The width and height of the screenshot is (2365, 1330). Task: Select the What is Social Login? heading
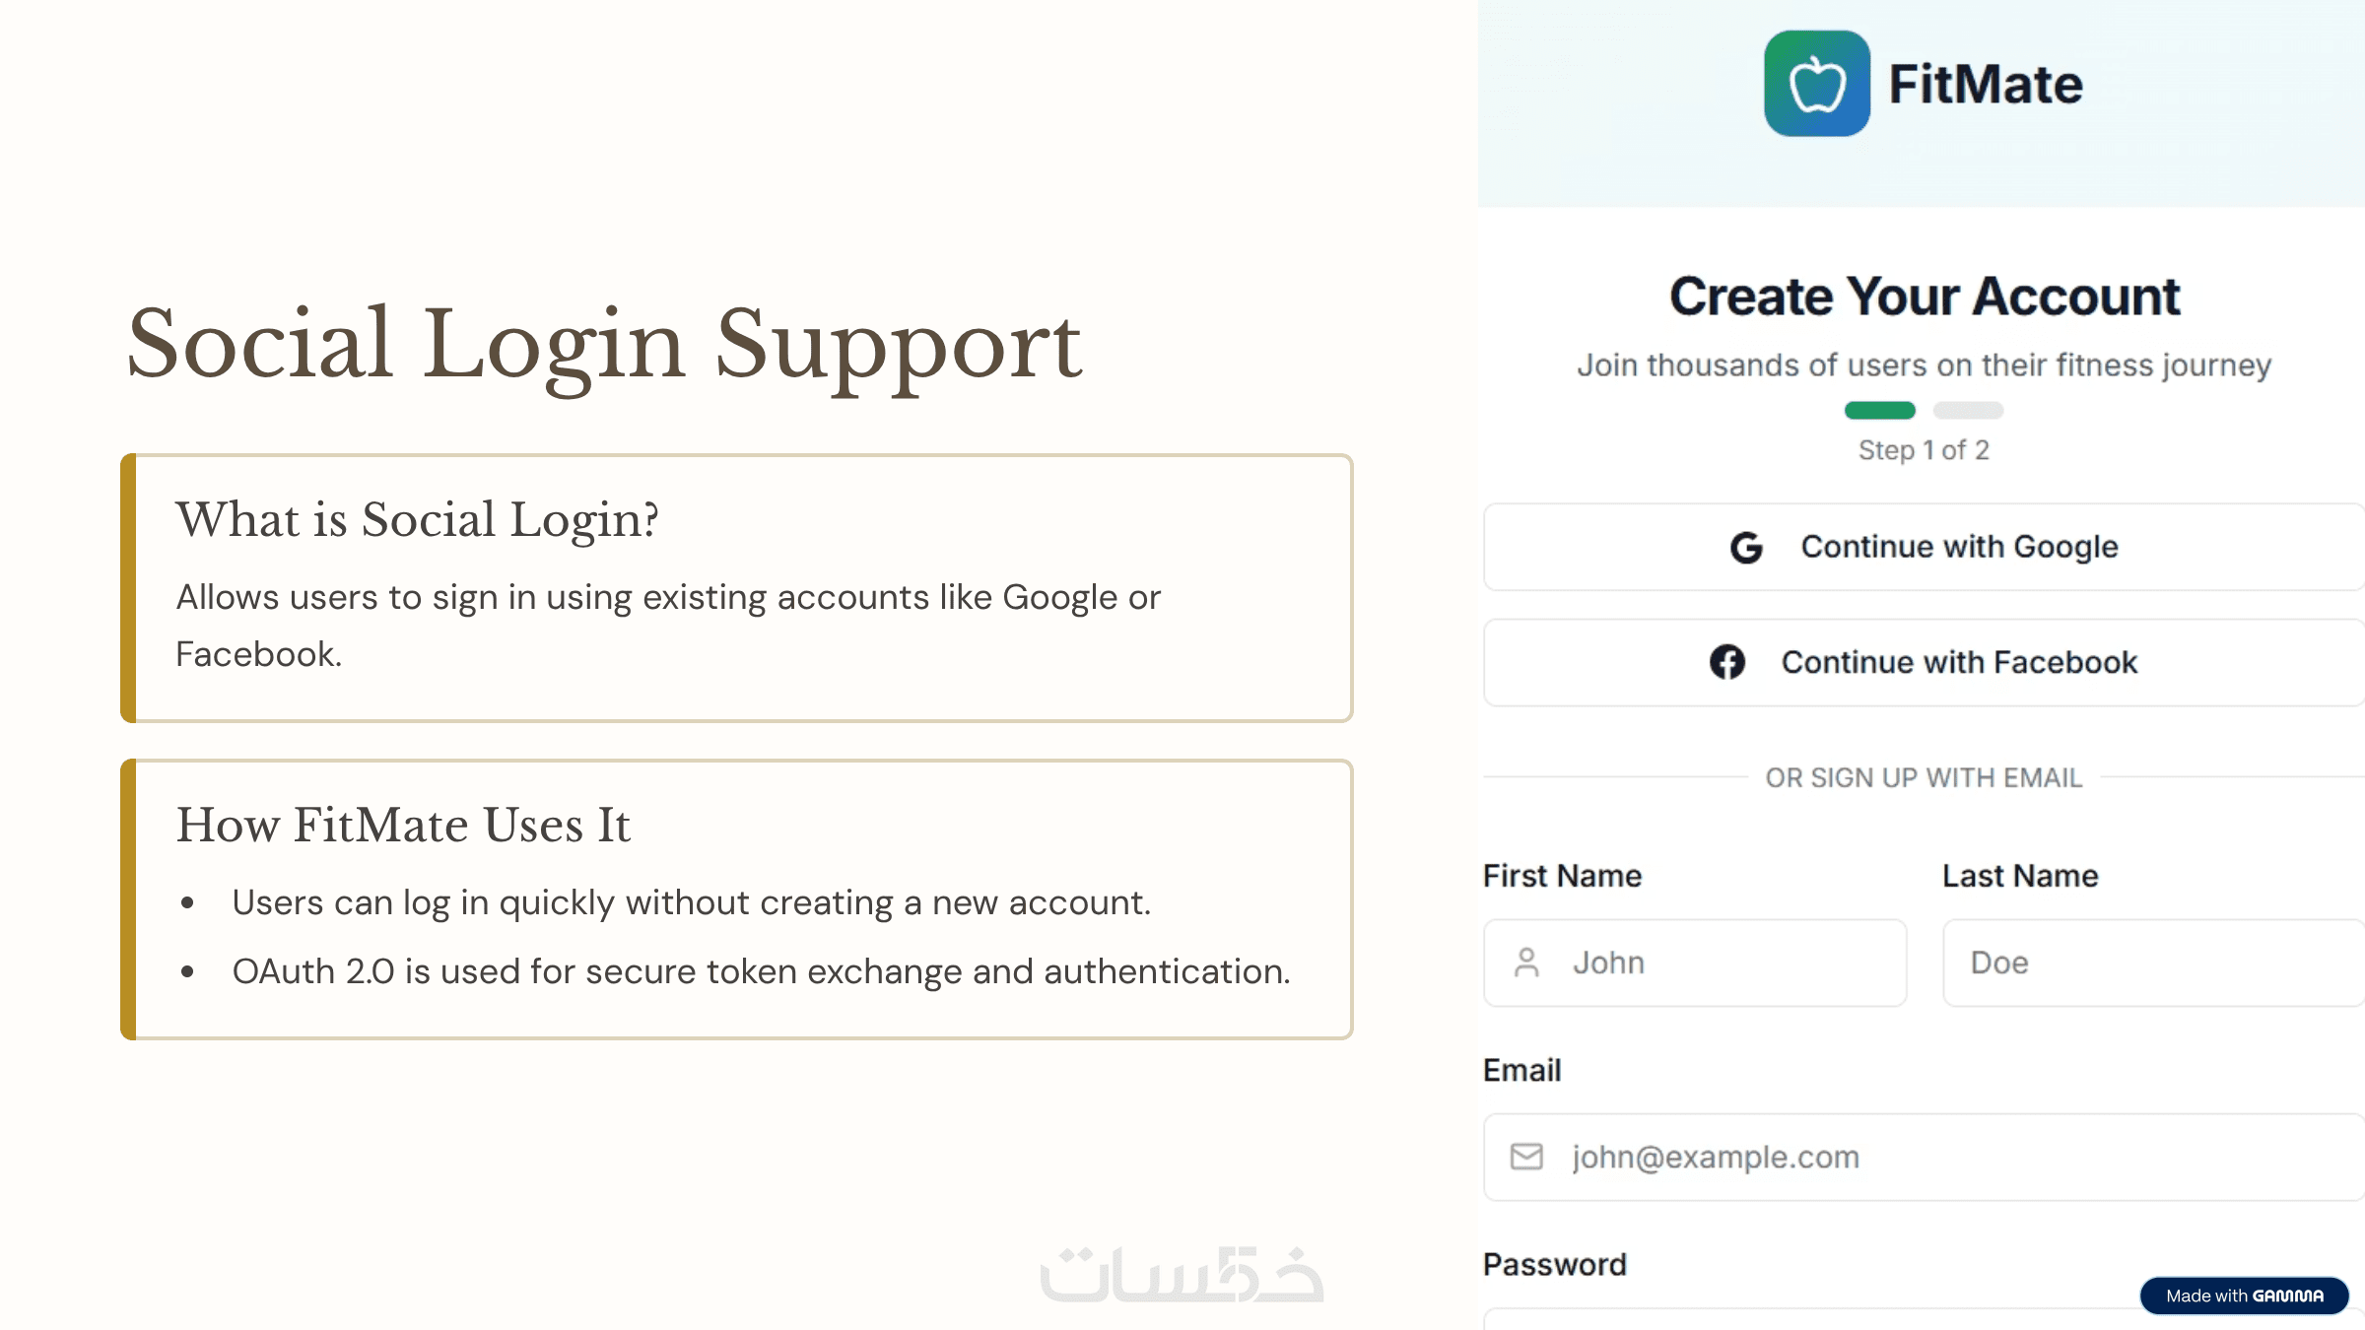tap(417, 519)
